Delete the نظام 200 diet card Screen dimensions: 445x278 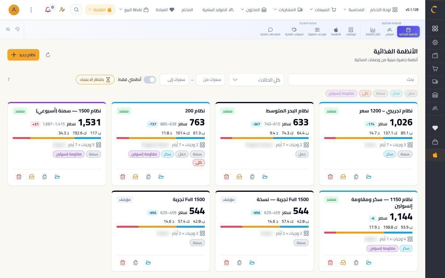tap(123, 177)
